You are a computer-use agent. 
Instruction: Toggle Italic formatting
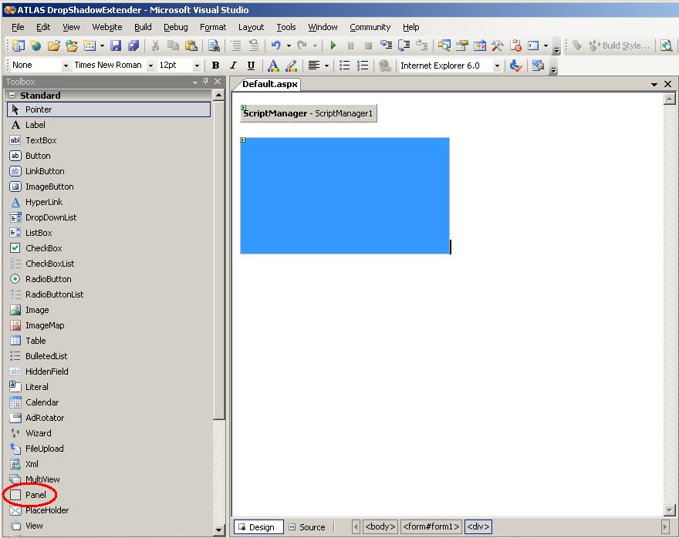(232, 66)
